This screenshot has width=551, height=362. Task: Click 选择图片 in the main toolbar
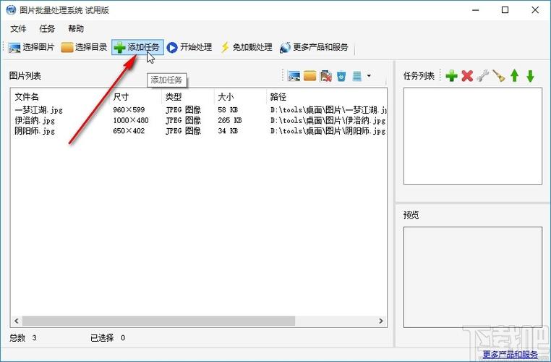click(x=32, y=47)
